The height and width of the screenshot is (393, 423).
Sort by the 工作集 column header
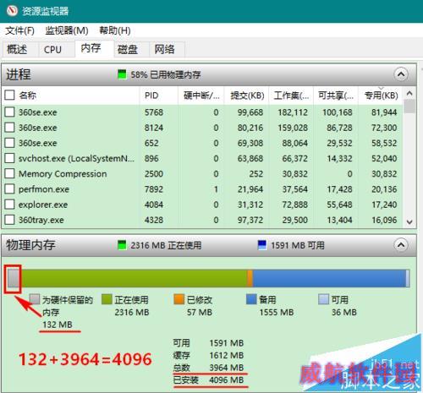point(291,96)
